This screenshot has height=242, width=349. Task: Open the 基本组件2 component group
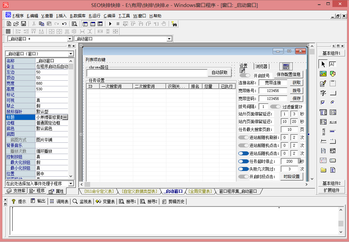click(x=331, y=183)
